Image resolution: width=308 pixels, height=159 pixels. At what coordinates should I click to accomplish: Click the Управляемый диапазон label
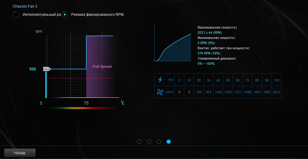217,58
